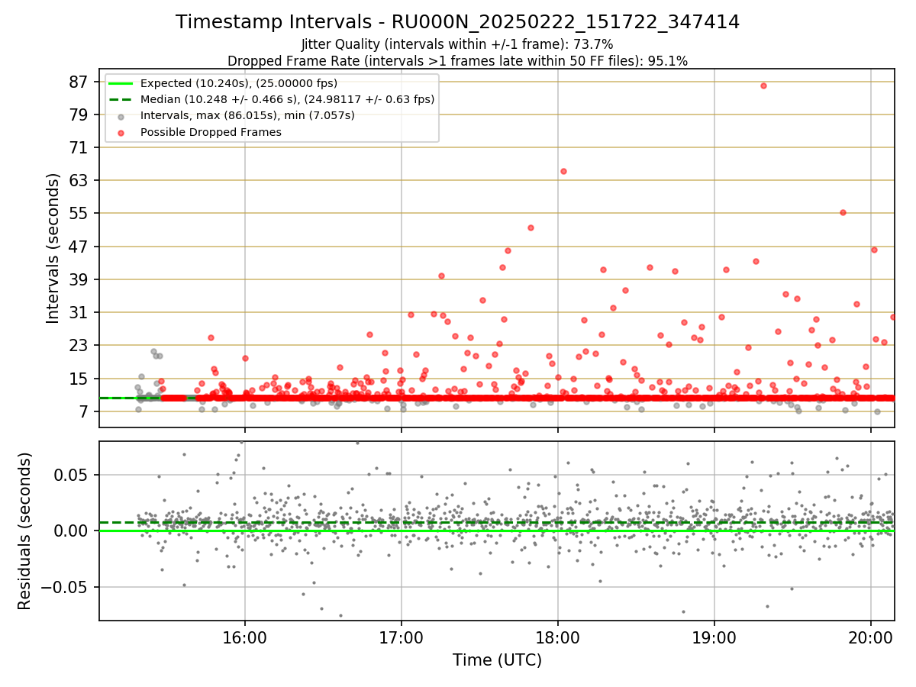
Task: Click the y-axis tick label 87
Action: 79,82
